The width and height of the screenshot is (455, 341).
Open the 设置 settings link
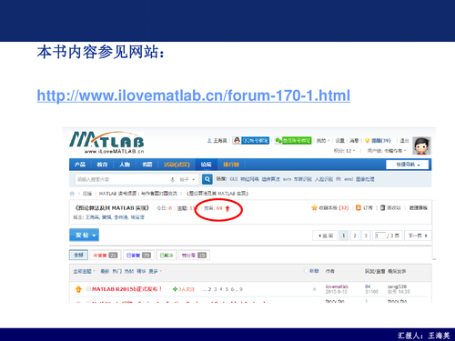pos(339,141)
